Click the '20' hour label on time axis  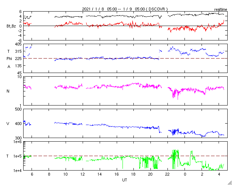pyautogui.click(x=151, y=175)
